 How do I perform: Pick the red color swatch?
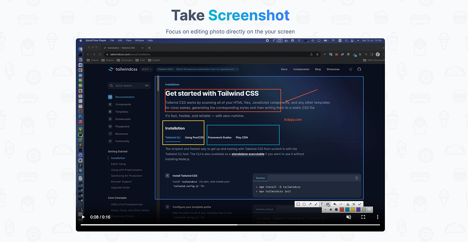tap(342, 209)
